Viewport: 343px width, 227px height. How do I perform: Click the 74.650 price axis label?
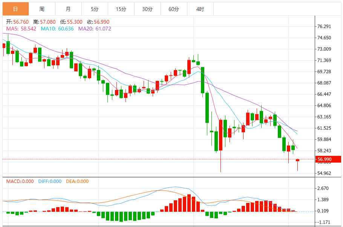(324, 38)
